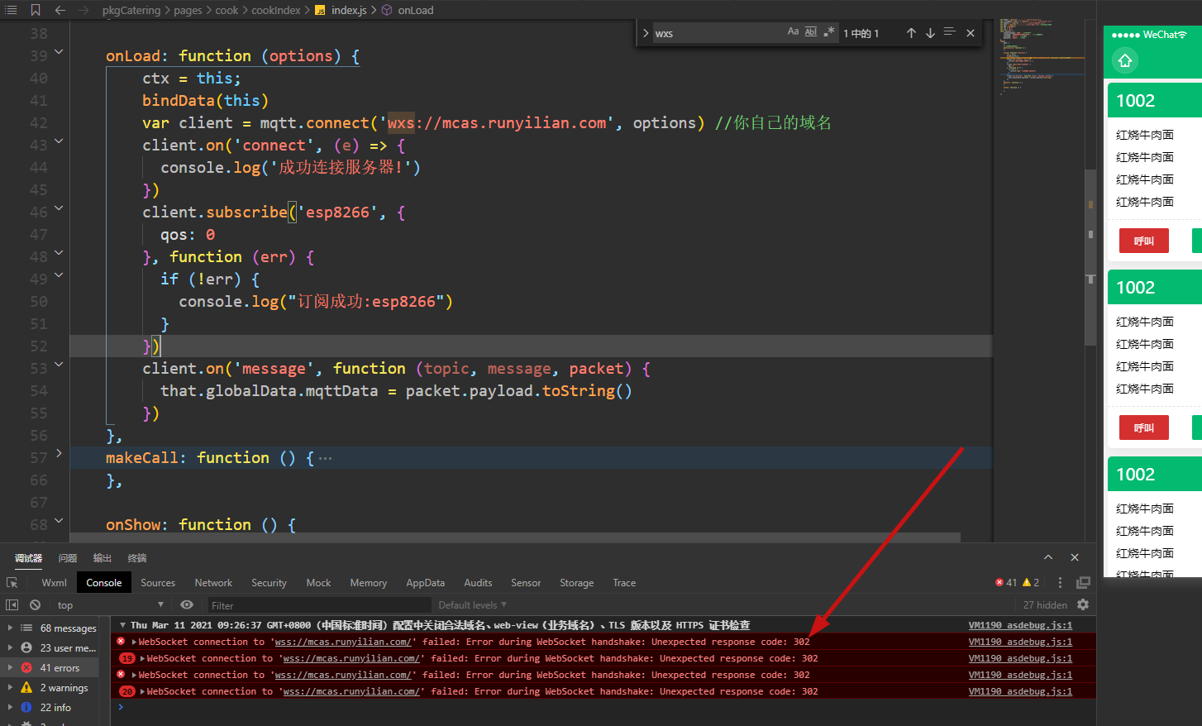This screenshot has height=726, width=1202.
Task: Switch to the 终端 panel tab
Action: tap(137, 558)
